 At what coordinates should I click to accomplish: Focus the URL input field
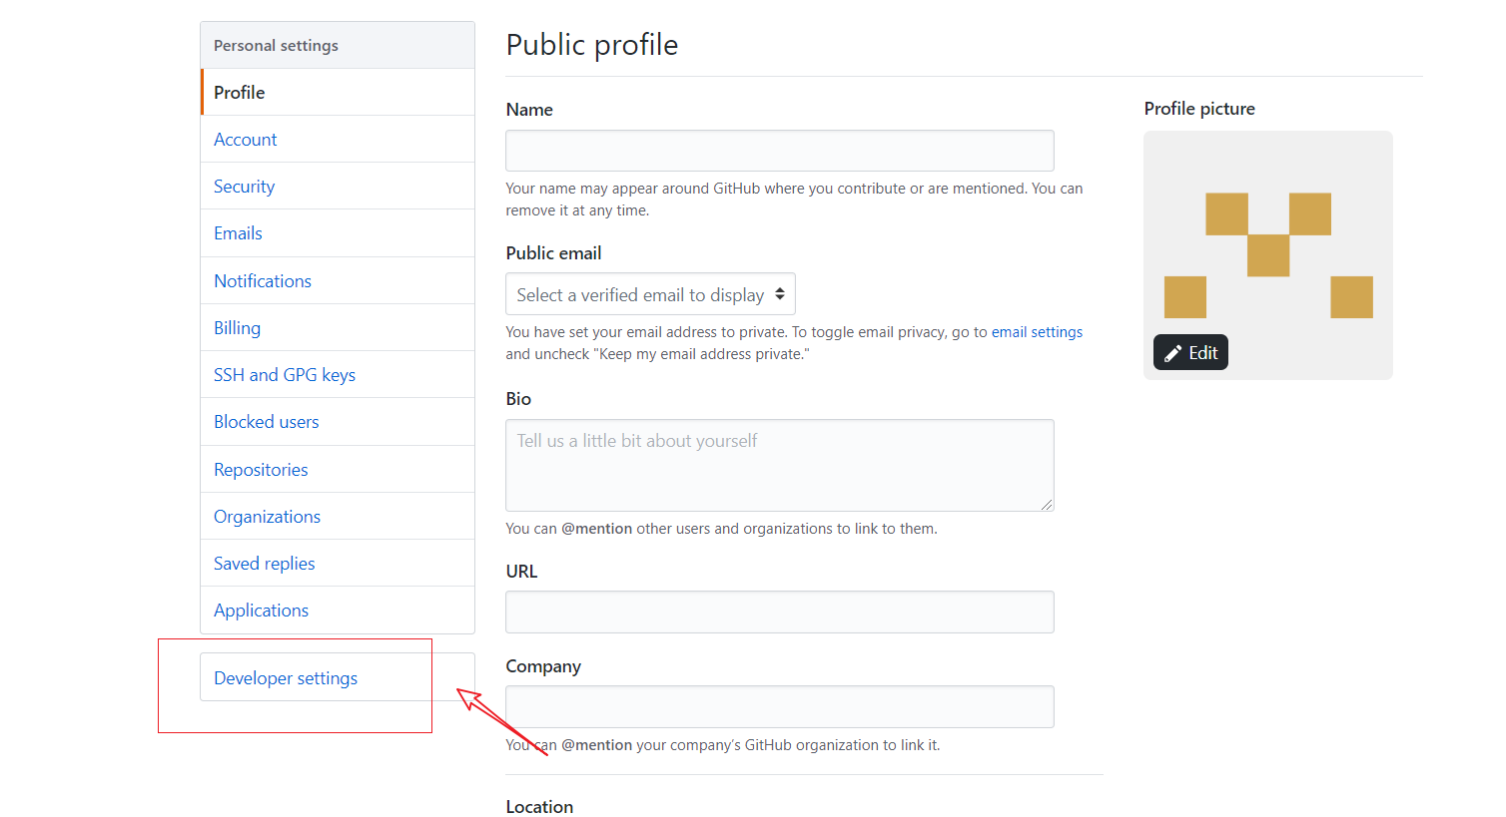tap(780, 612)
